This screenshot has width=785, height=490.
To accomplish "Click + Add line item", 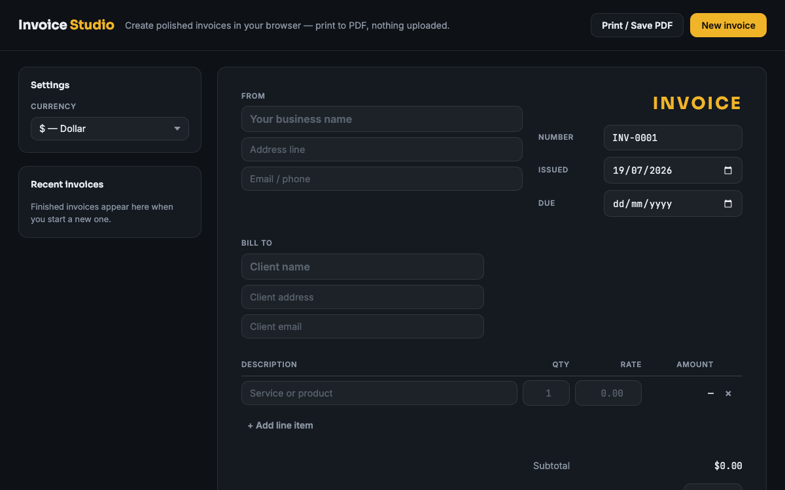I will [x=280, y=425].
